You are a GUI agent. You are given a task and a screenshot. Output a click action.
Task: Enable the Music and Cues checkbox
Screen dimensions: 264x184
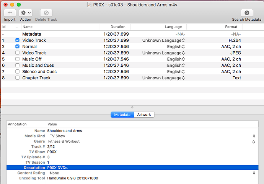(x=17, y=65)
